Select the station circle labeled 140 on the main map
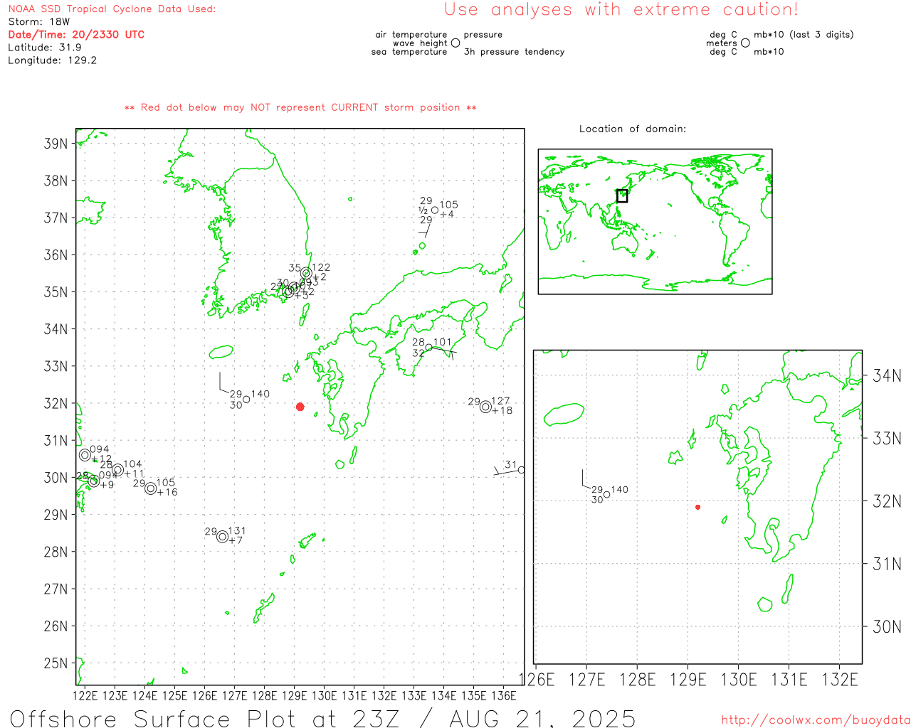 [246, 400]
